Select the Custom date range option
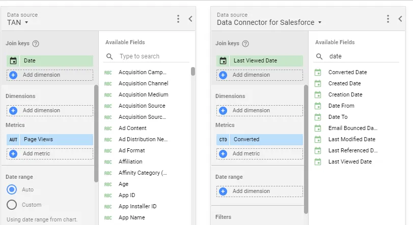Screen dimensions: 413x225 click(x=12, y=205)
